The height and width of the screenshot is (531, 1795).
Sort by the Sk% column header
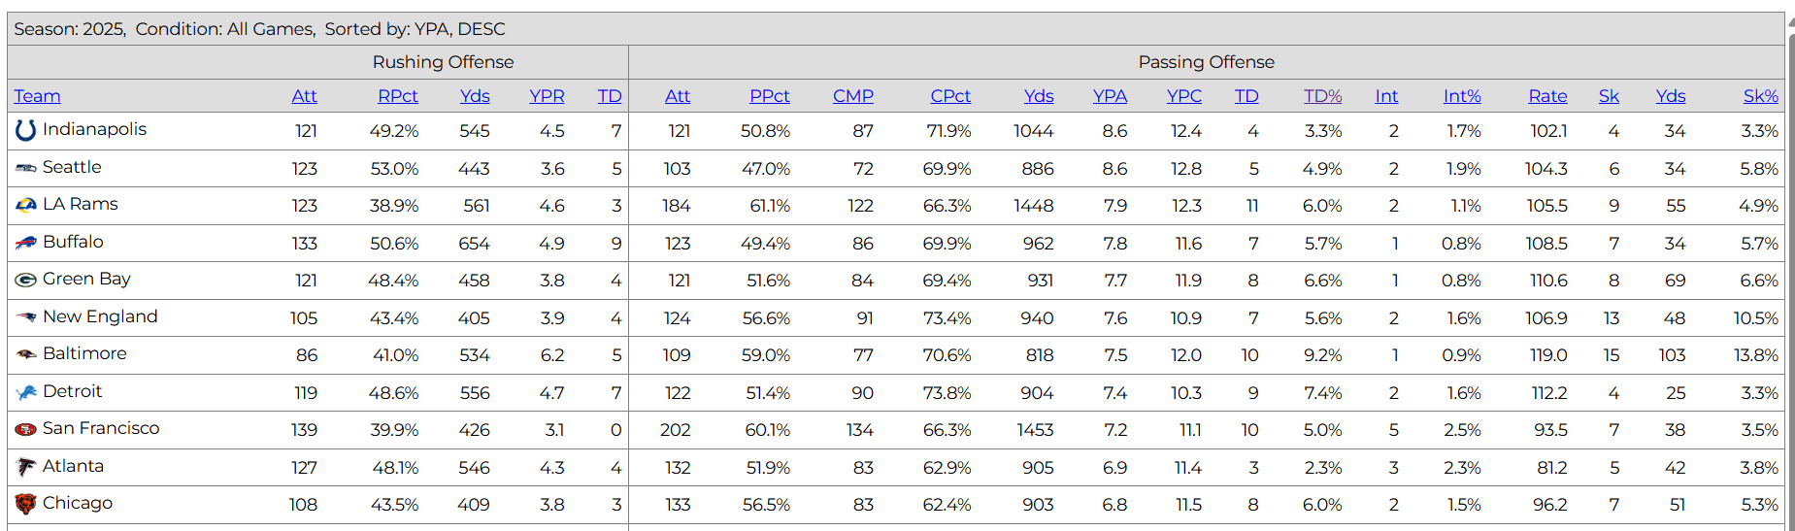tap(1760, 96)
